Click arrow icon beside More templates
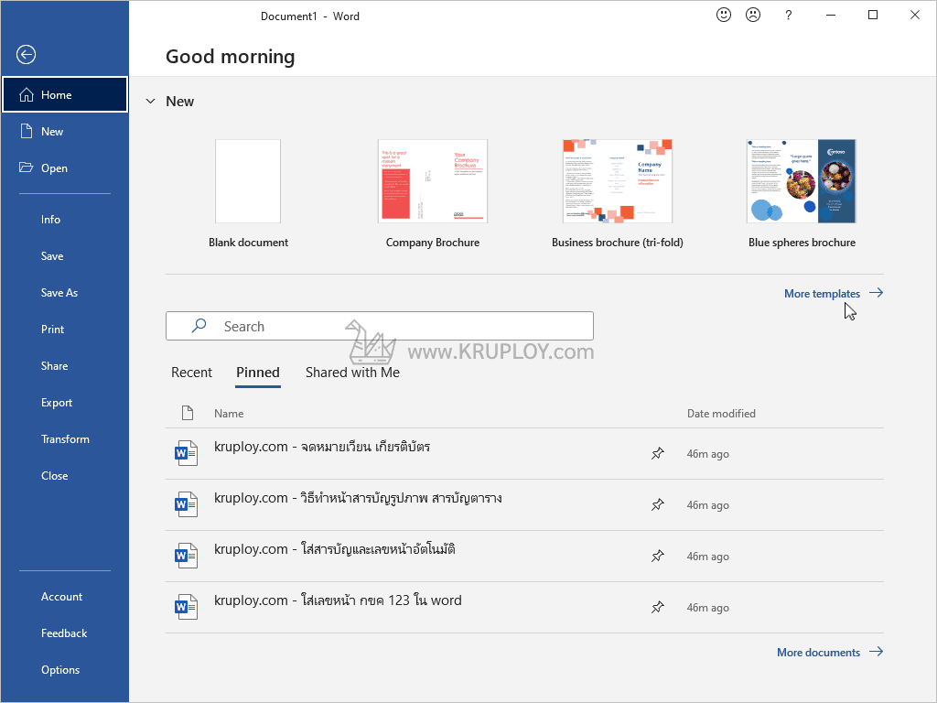The height and width of the screenshot is (703, 937). [x=876, y=293]
